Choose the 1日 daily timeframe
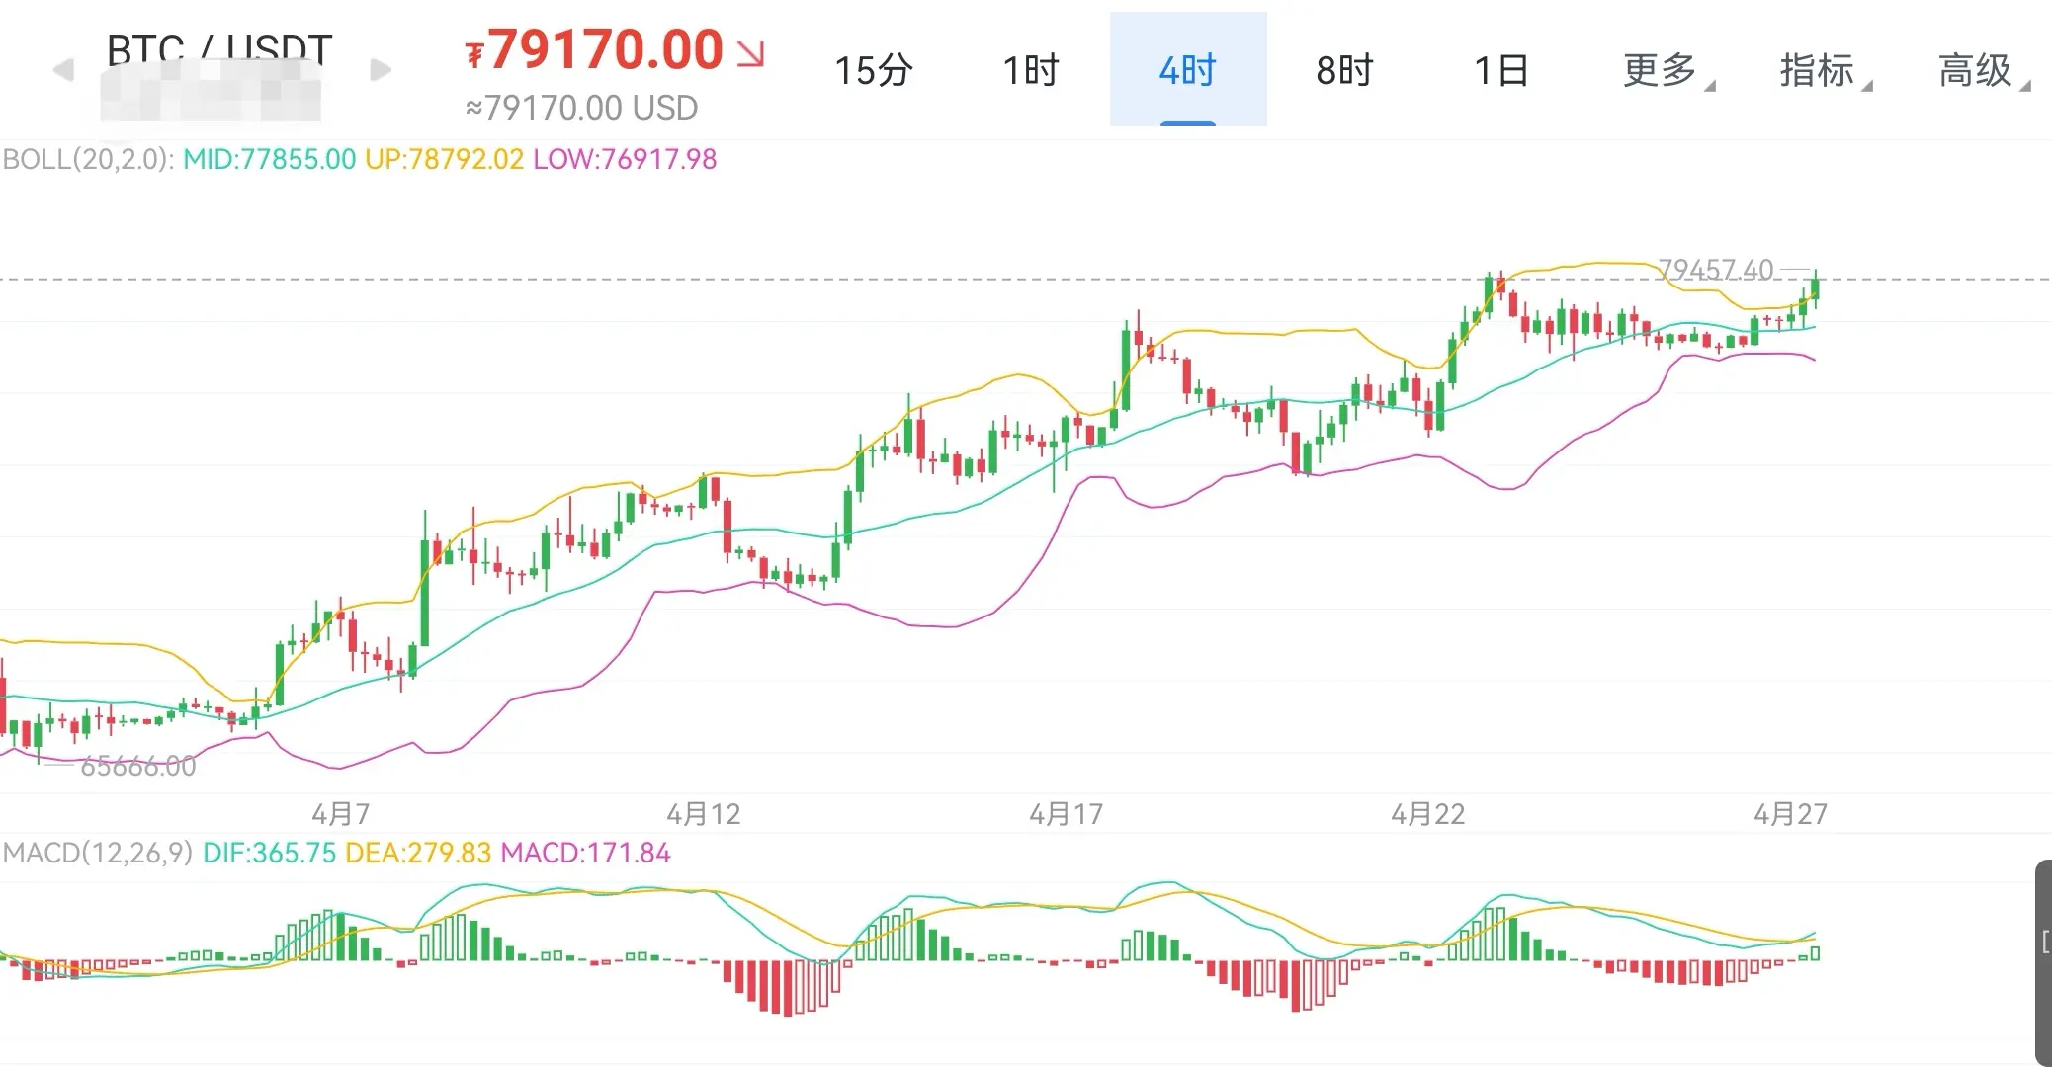2052x1067 pixels. click(x=1501, y=70)
